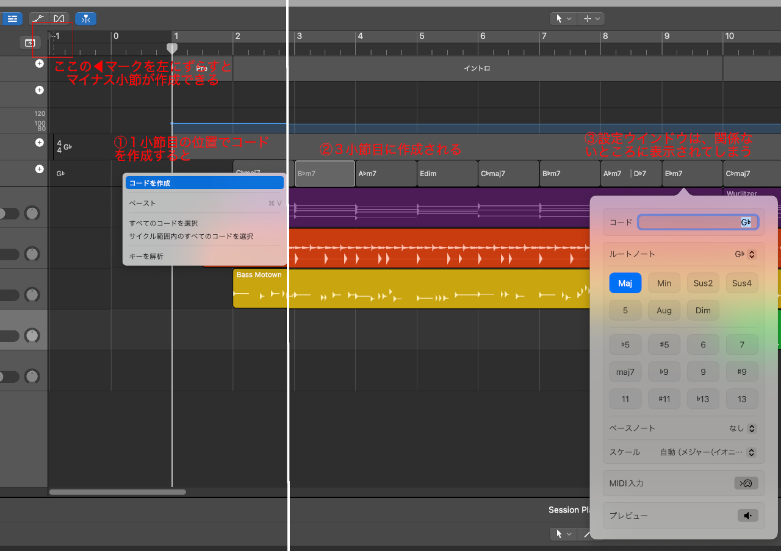
Task: Click the MIDI入力 row in chord popup
Action: pyautogui.click(x=683, y=483)
